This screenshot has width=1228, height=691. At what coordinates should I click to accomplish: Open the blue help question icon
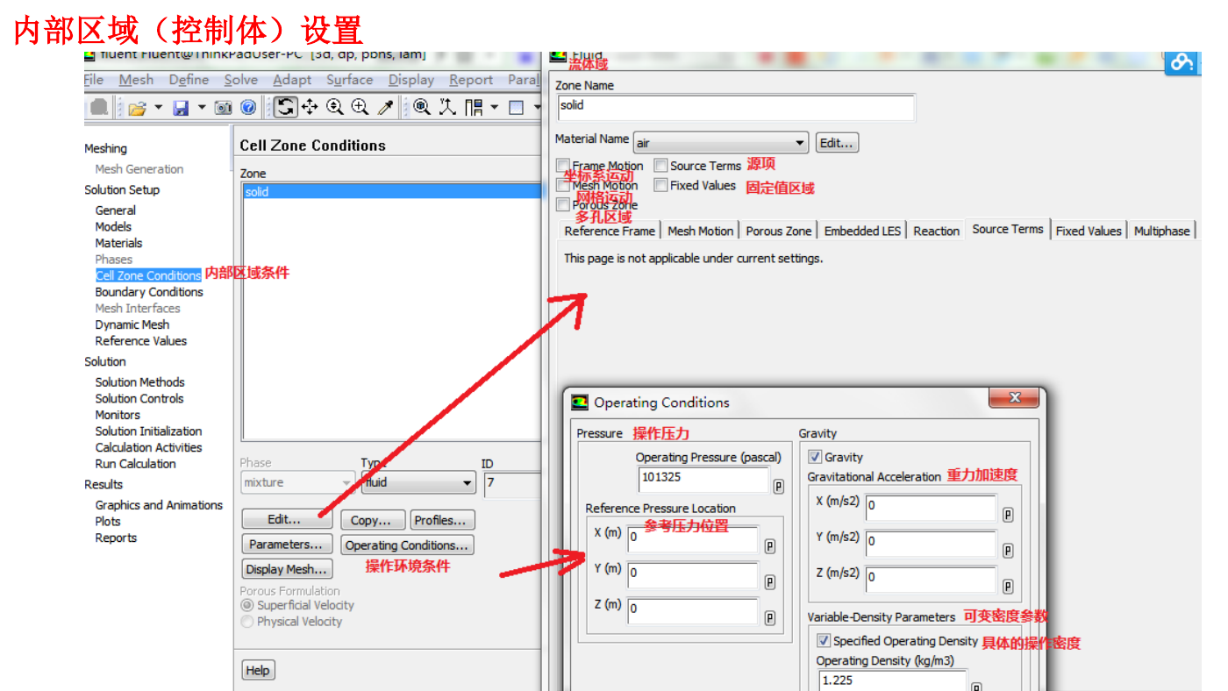248,108
